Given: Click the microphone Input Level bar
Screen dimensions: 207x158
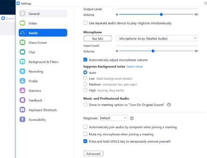Looking at the screenshot, I should [157, 46].
